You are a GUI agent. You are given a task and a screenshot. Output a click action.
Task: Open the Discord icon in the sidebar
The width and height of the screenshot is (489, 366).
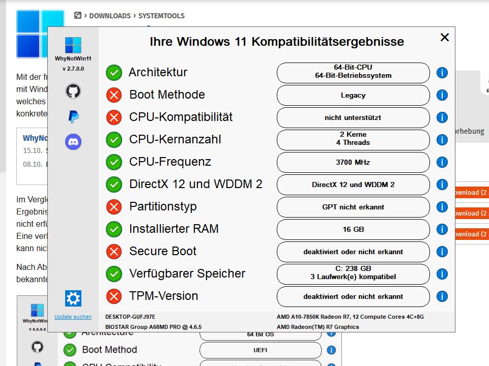[73, 142]
